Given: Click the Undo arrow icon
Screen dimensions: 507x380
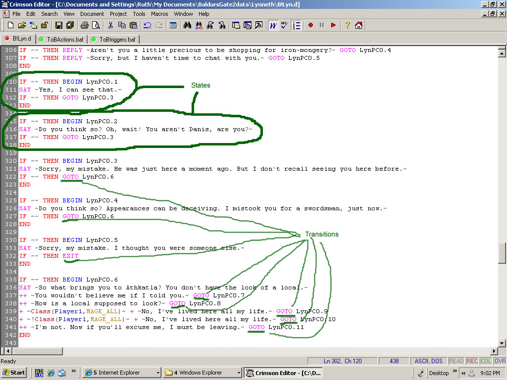Looking at the screenshot, I should [148, 25].
